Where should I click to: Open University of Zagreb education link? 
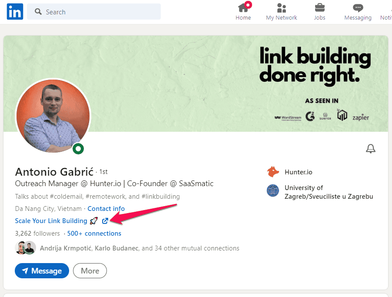coord(329,192)
